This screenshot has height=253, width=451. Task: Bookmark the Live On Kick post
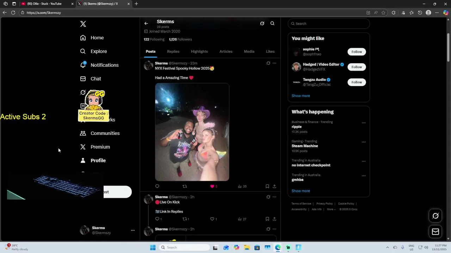click(x=267, y=219)
